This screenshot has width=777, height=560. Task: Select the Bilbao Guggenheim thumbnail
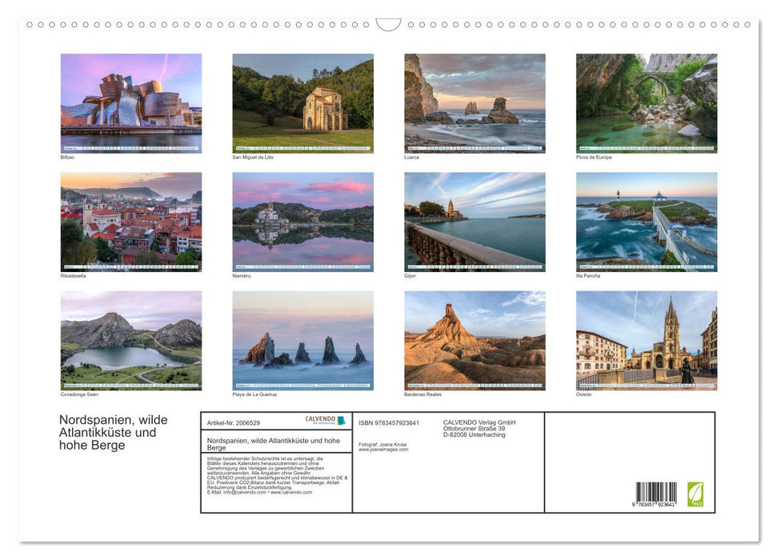pos(130,100)
